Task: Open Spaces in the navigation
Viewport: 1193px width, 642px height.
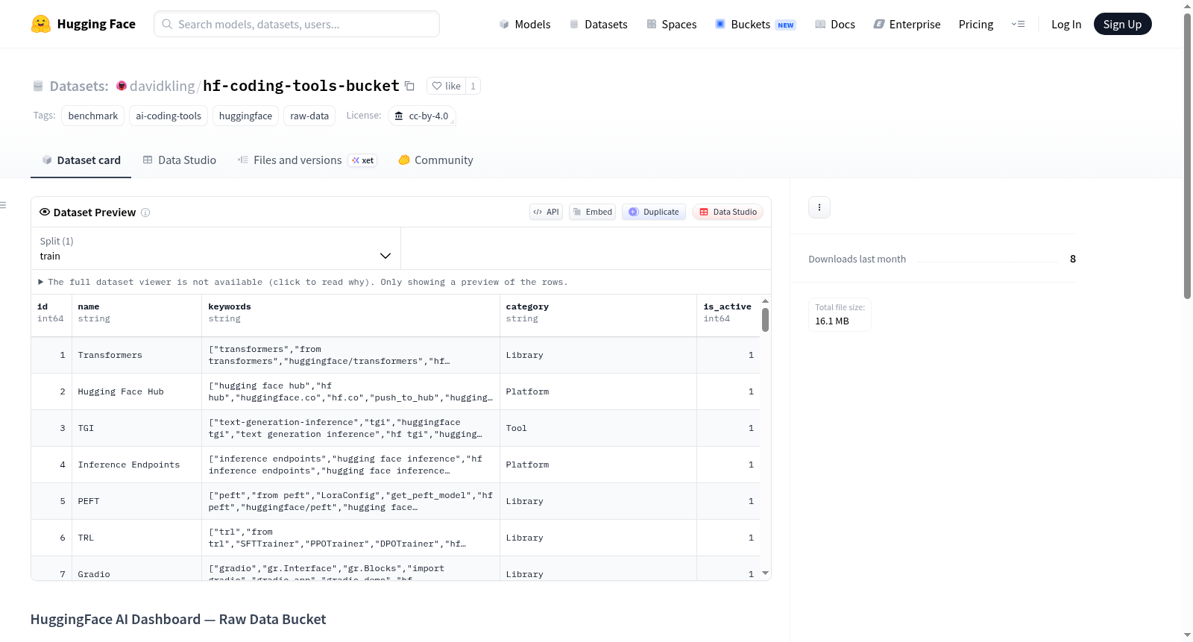Action: (x=672, y=24)
